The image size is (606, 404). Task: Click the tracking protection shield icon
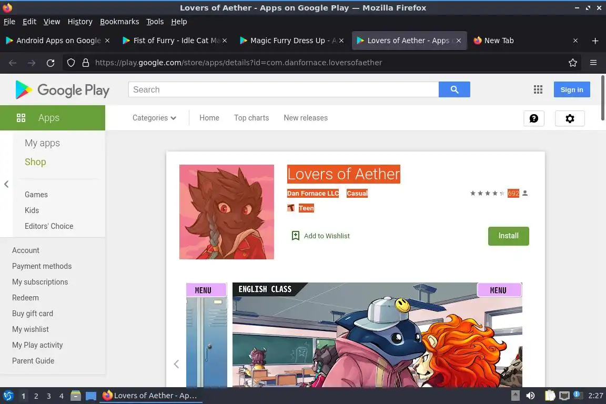(x=70, y=63)
